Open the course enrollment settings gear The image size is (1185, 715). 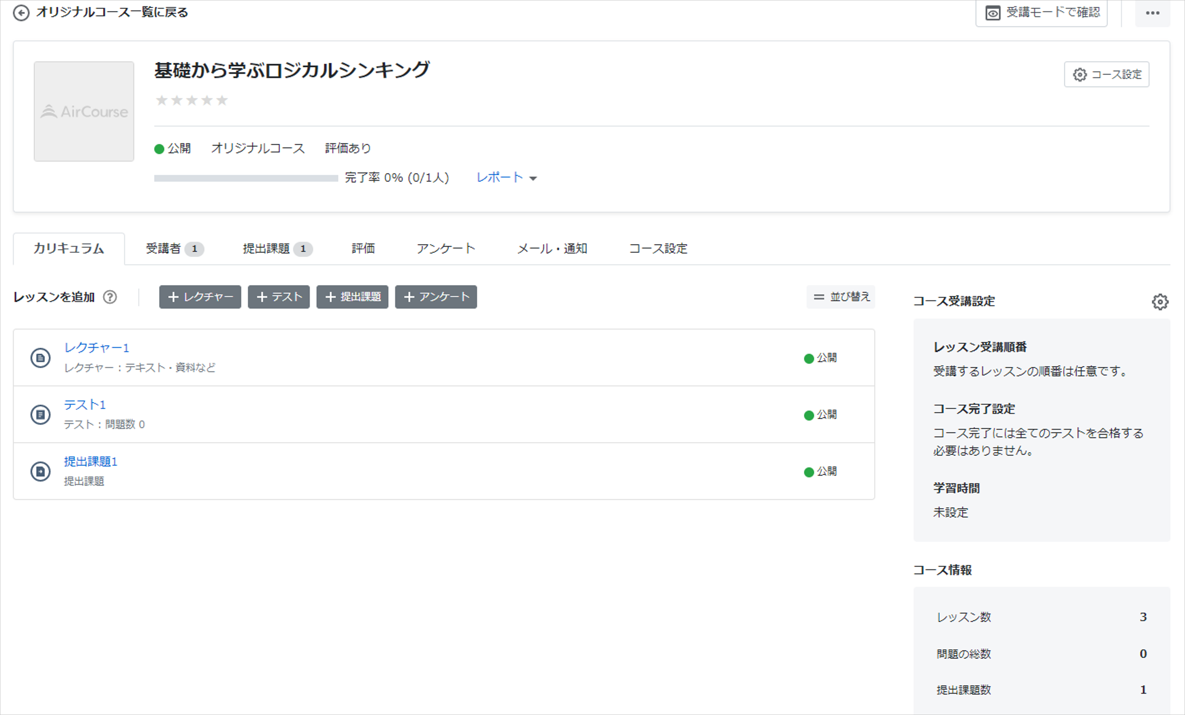point(1160,302)
